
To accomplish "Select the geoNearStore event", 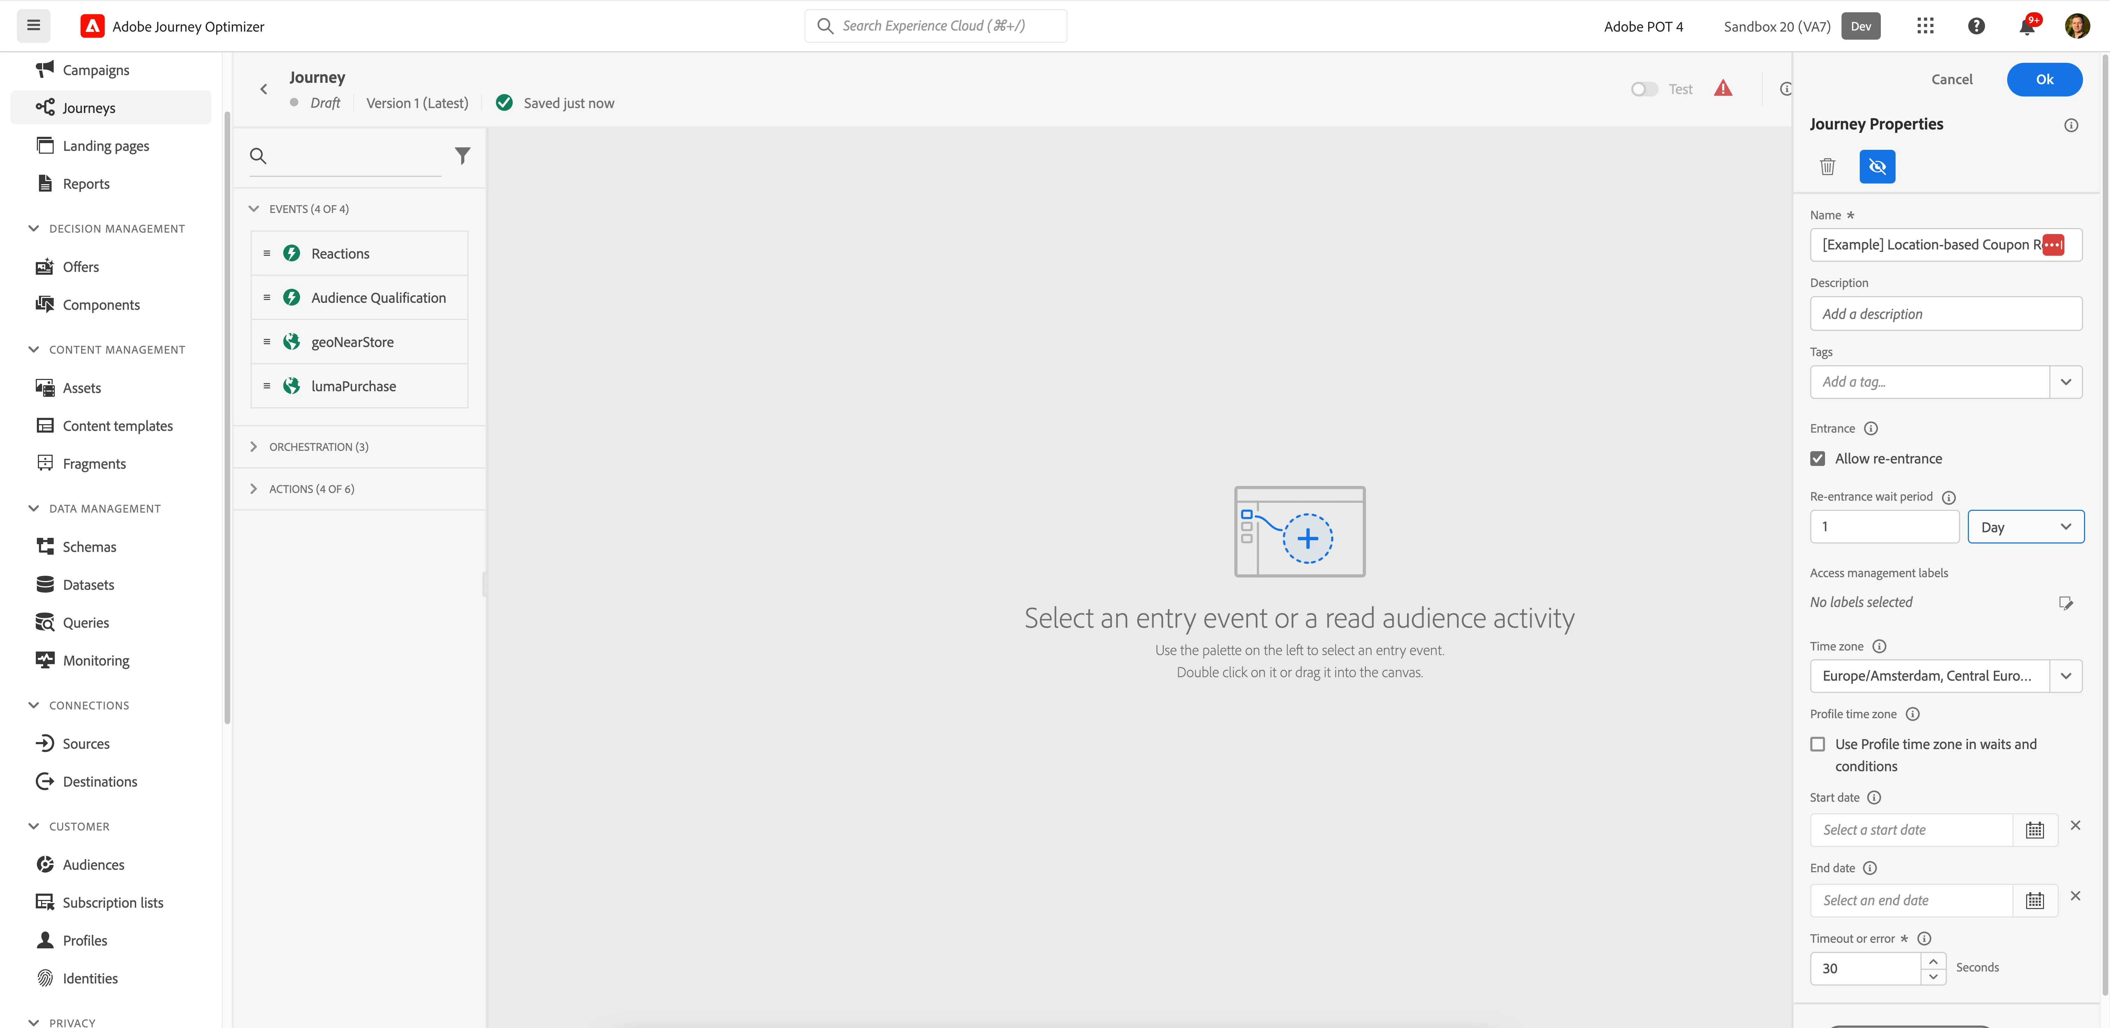I will [360, 342].
